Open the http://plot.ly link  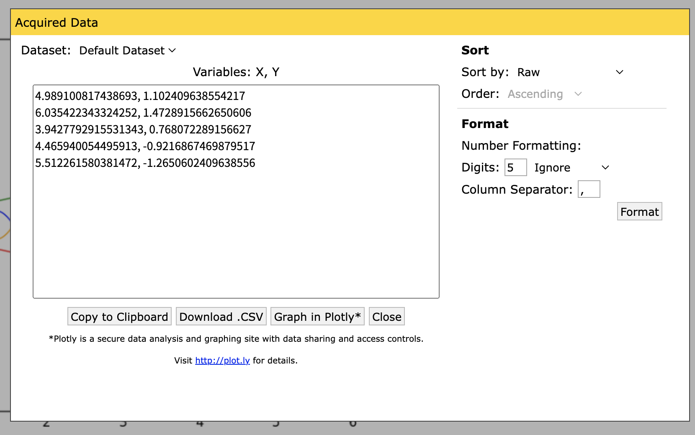point(222,361)
